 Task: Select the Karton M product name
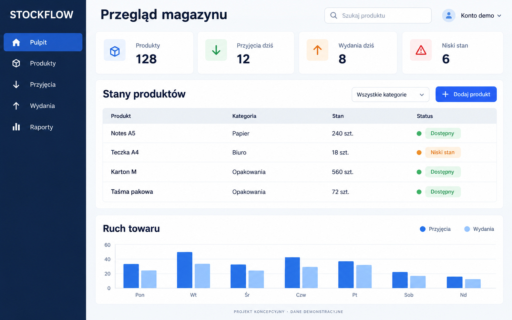[x=124, y=172]
